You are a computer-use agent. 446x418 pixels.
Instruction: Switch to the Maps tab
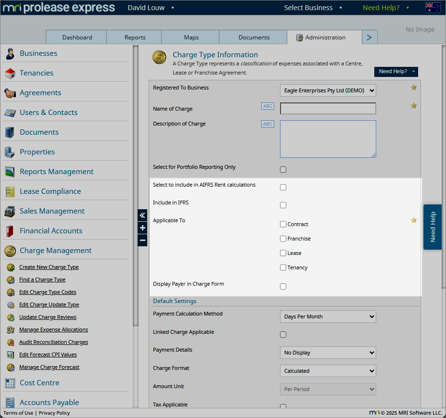[191, 37]
